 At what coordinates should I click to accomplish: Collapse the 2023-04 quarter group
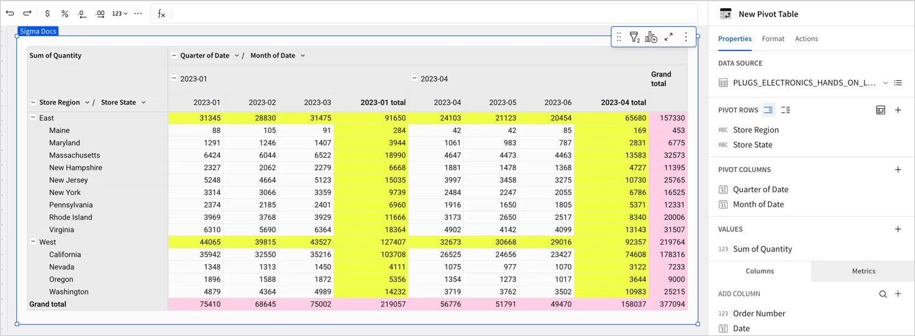414,78
